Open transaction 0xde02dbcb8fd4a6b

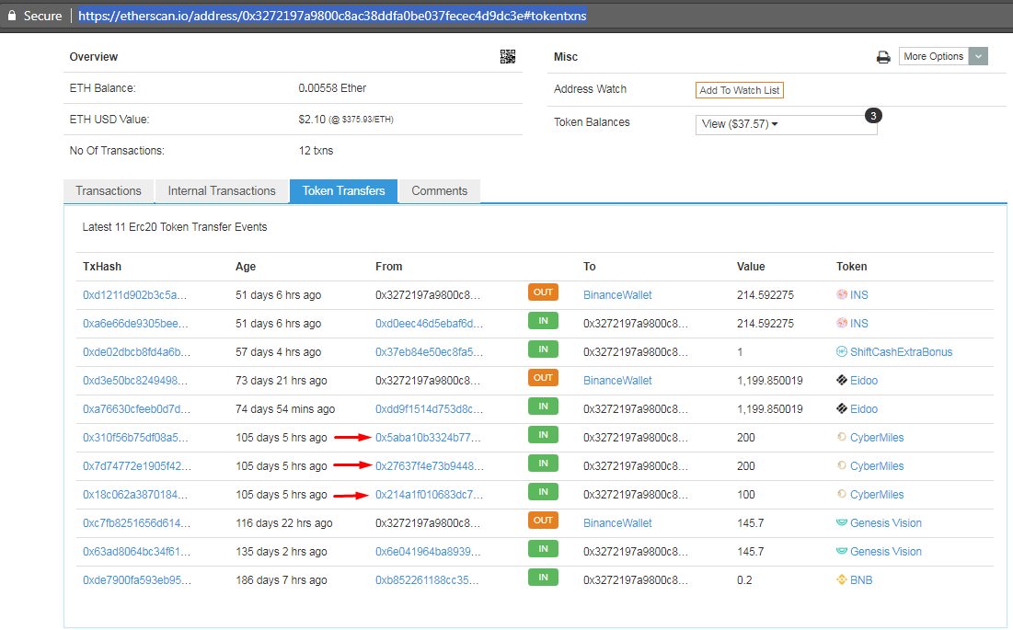136,352
